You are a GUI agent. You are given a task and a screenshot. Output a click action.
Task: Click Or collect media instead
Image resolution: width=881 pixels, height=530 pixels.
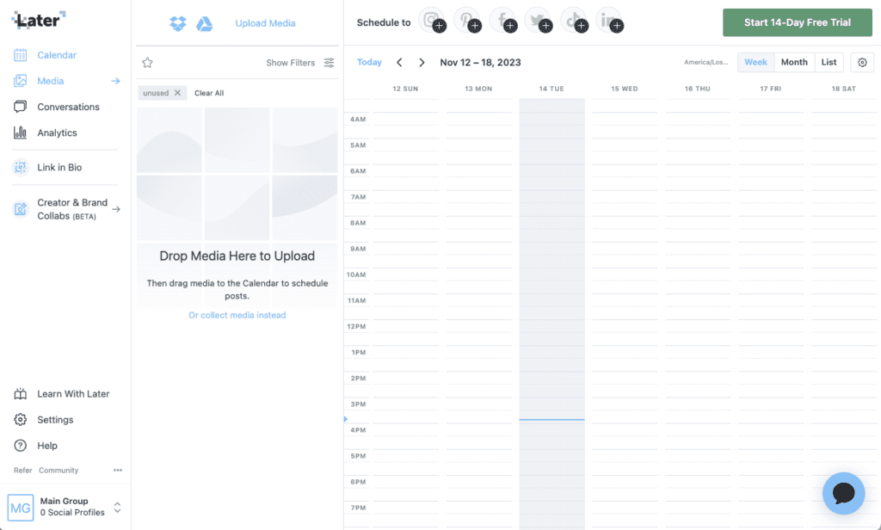pyautogui.click(x=237, y=315)
